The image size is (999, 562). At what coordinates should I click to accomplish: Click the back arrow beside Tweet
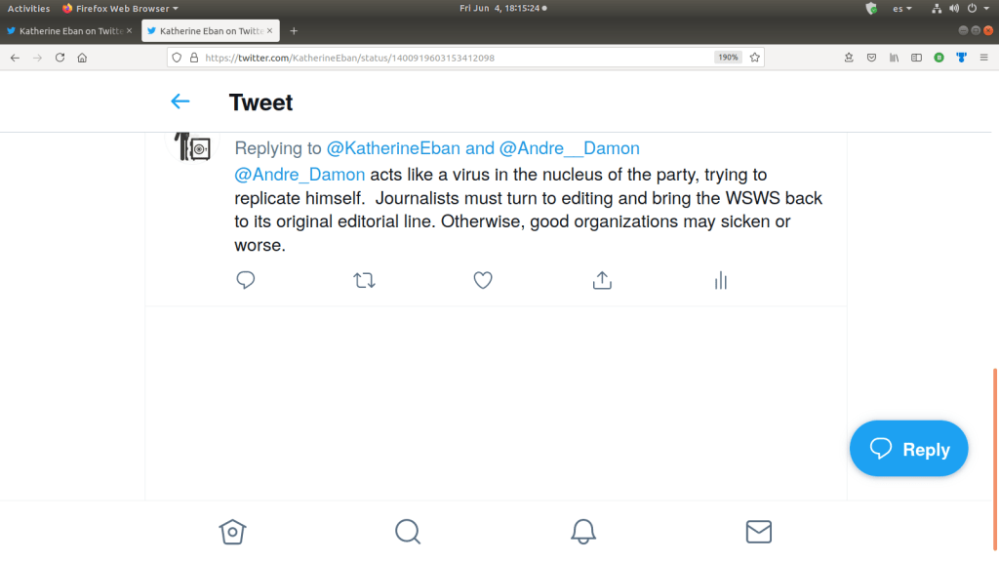(180, 101)
